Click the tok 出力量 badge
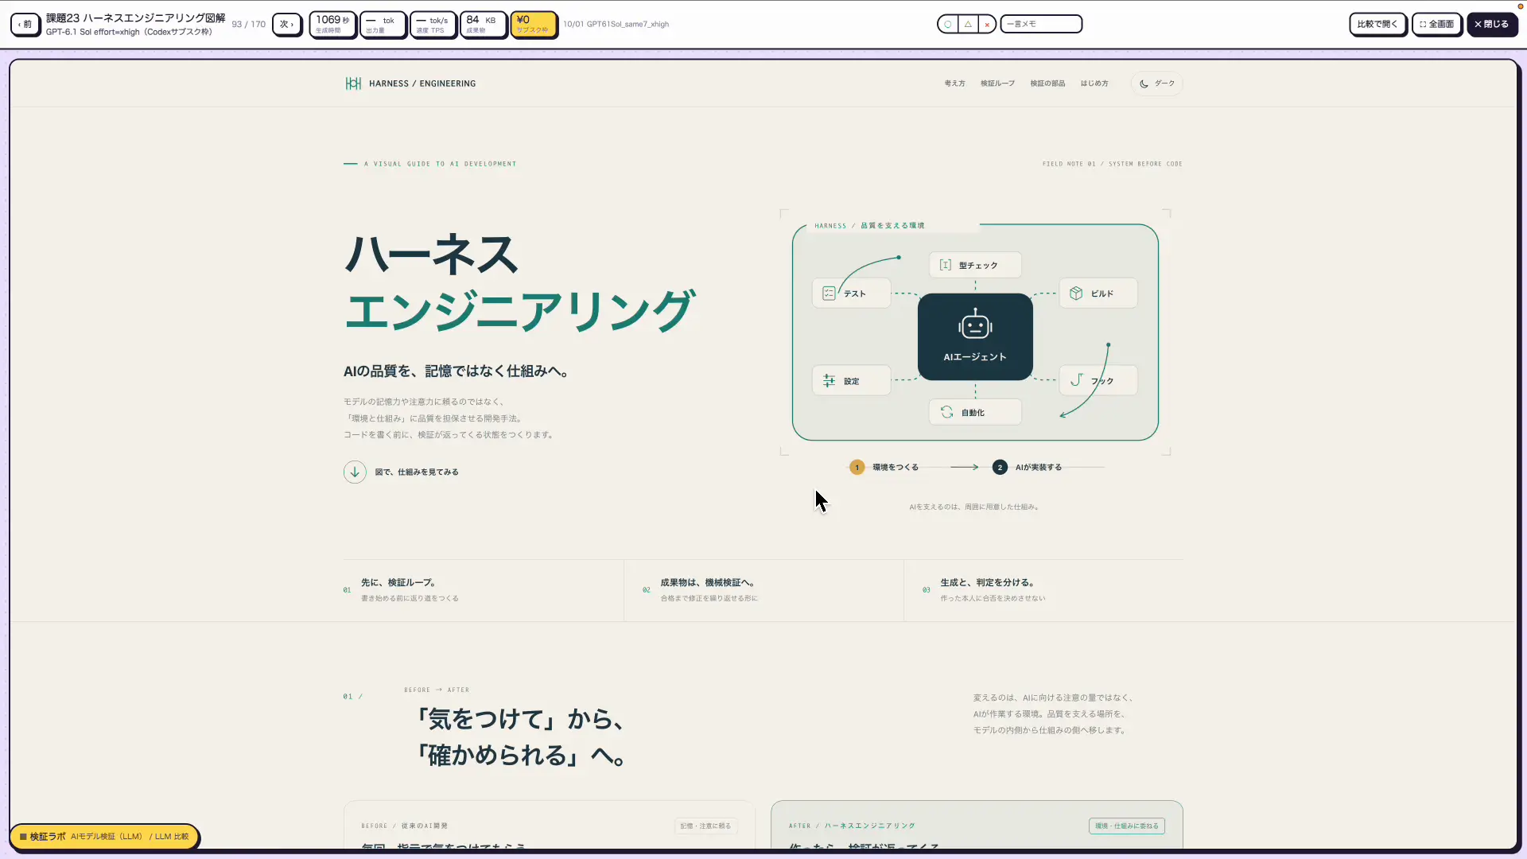This screenshot has width=1527, height=859. 383,24
